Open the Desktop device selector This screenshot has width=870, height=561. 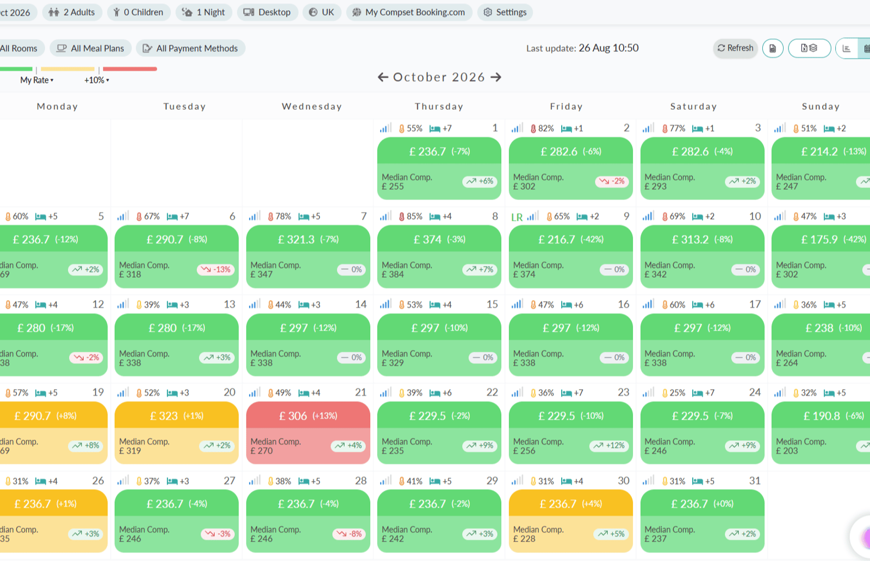(x=268, y=12)
